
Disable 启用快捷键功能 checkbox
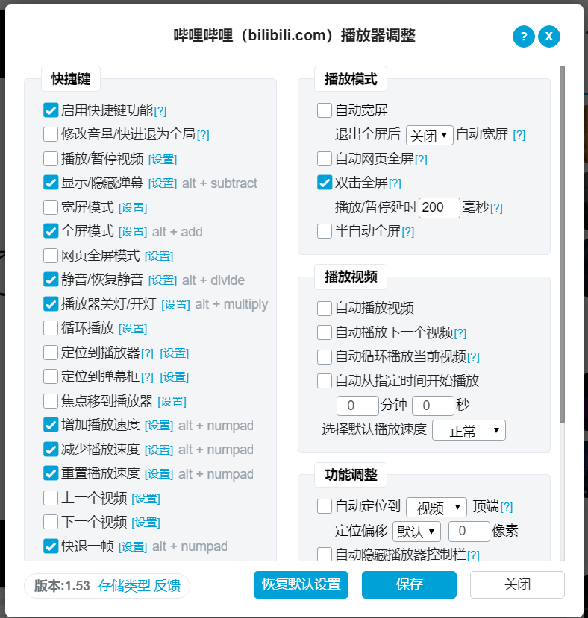(x=51, y=110)
